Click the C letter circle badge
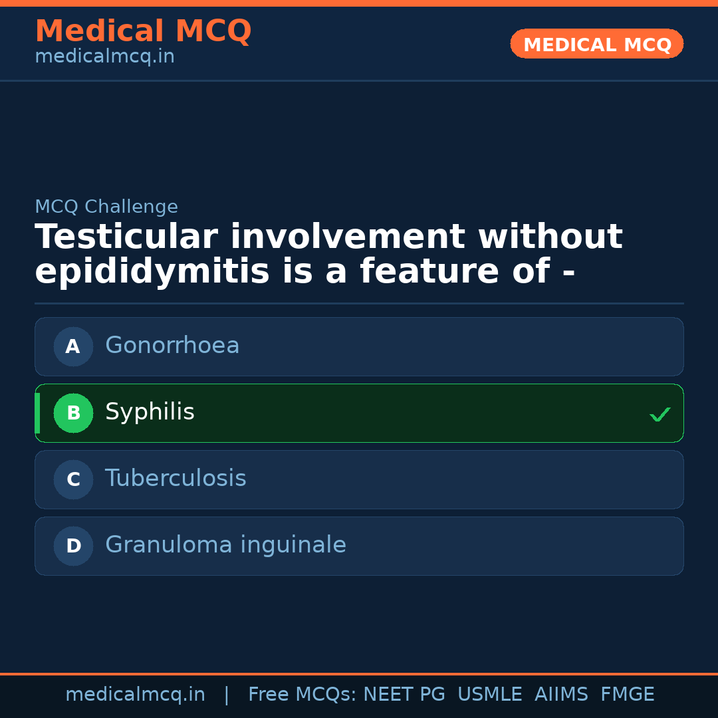Screen dimensions: 718x718 (x=73, y=479)
